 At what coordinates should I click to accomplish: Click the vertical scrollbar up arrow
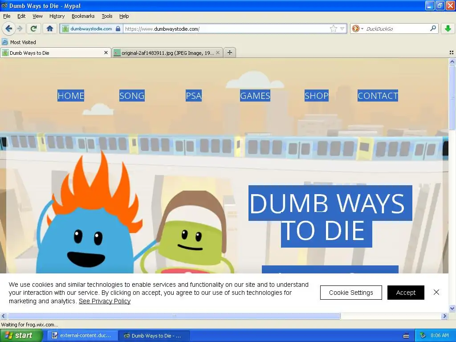tap(452, 61)
